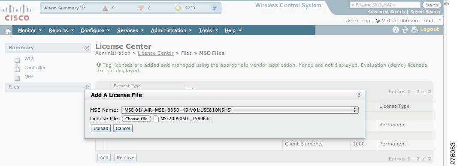457x166 pixels.
Task: Click the print page icon
Action: (x=415, y=30)
